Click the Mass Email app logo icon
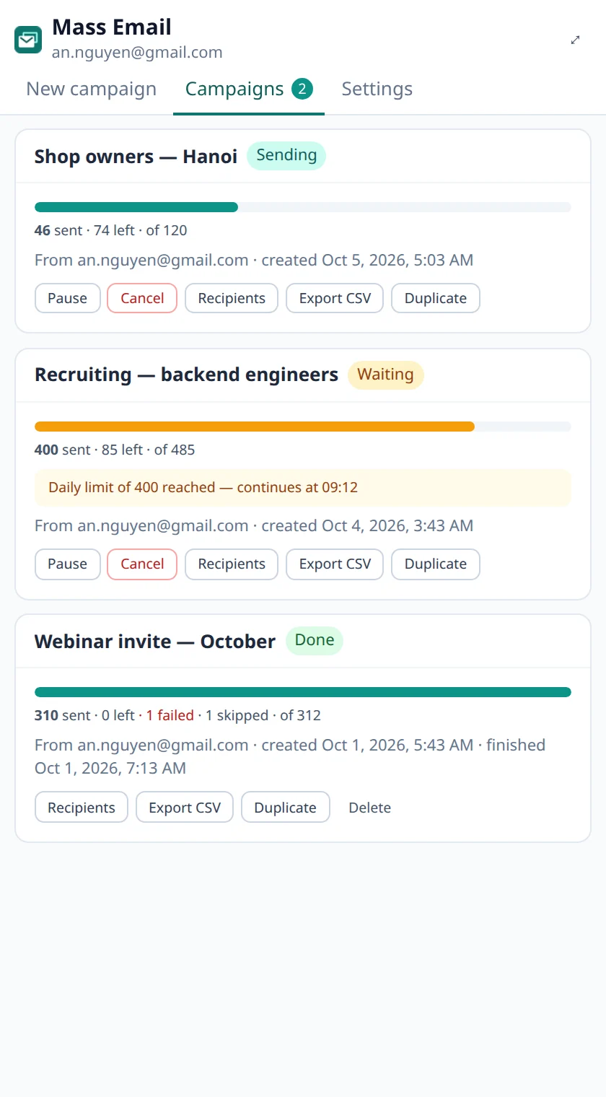 pyautogui.click(x=28, y=40)
